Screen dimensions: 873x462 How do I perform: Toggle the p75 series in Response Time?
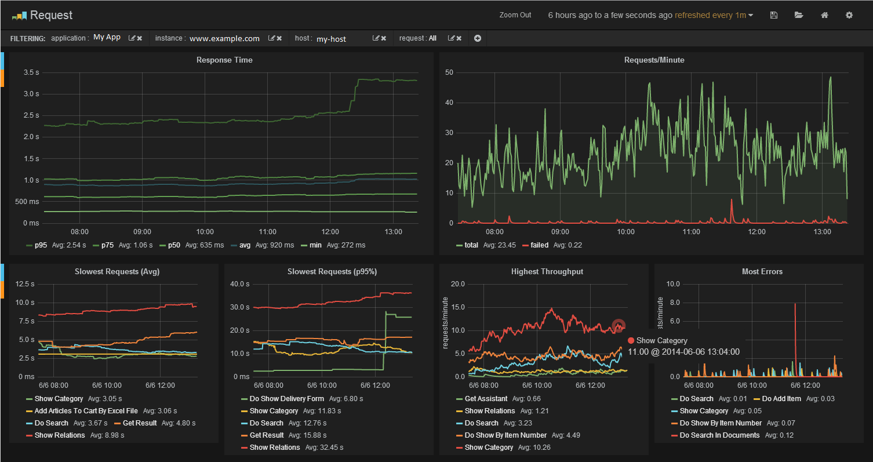click(x=107, y=245)
